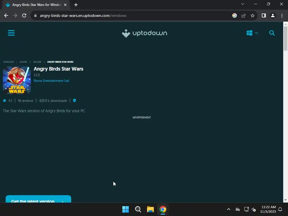Show hidden system tray icons

click(x=229, y=209)
